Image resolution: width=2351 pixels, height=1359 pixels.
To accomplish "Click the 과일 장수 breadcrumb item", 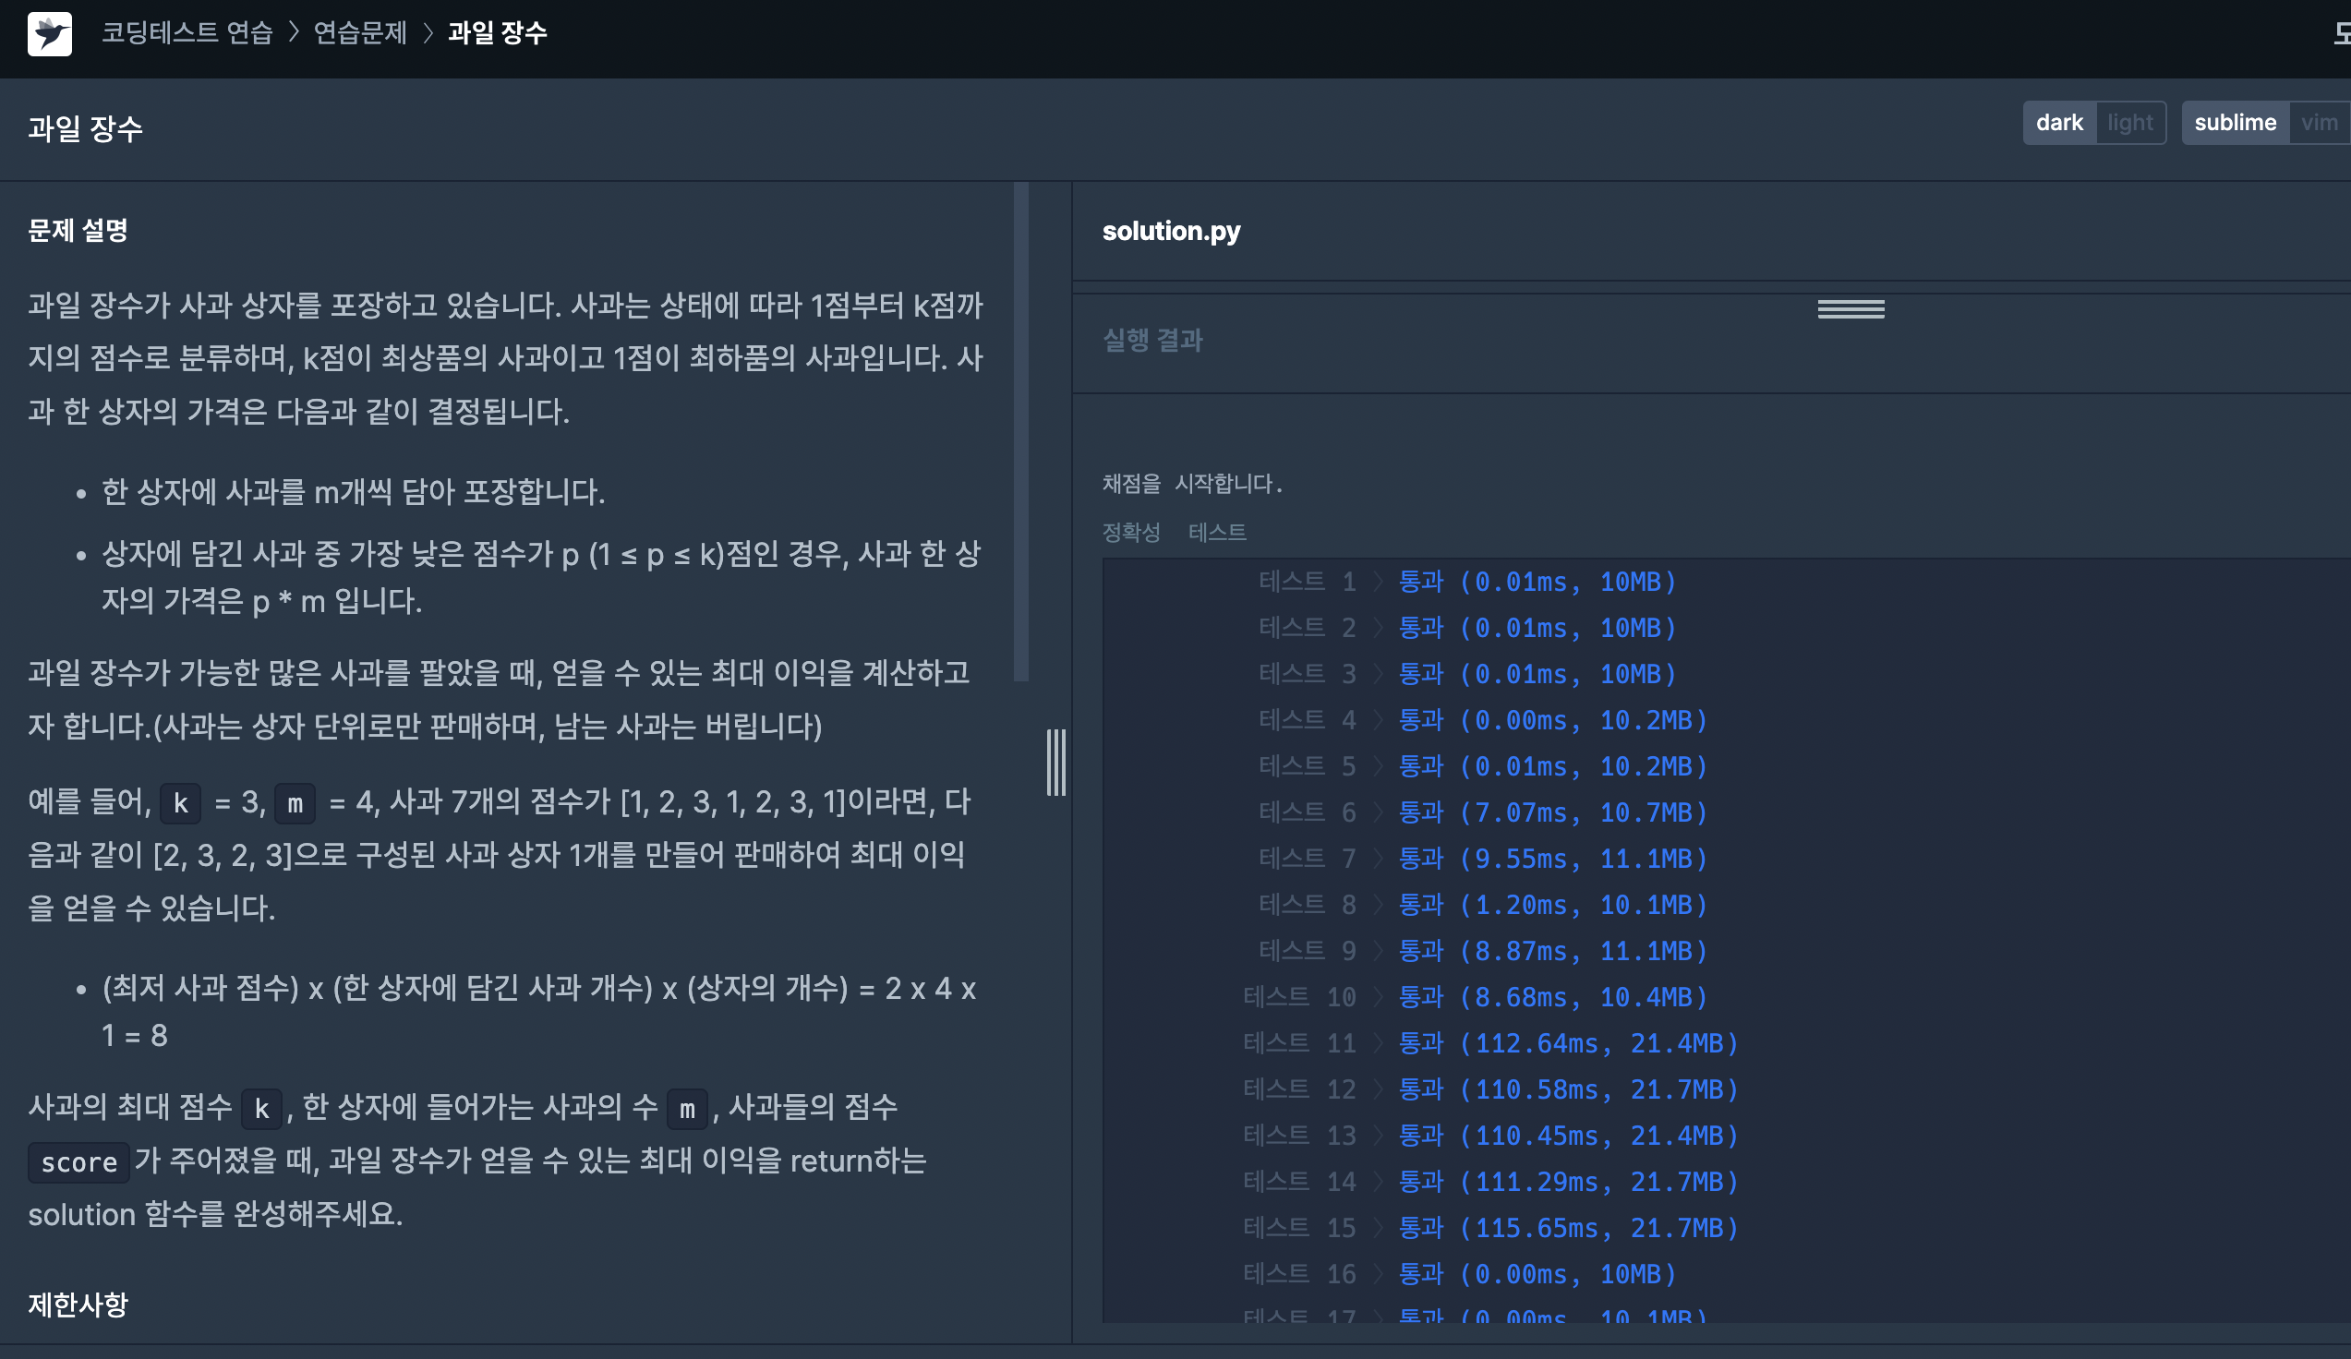I will 497,33.
